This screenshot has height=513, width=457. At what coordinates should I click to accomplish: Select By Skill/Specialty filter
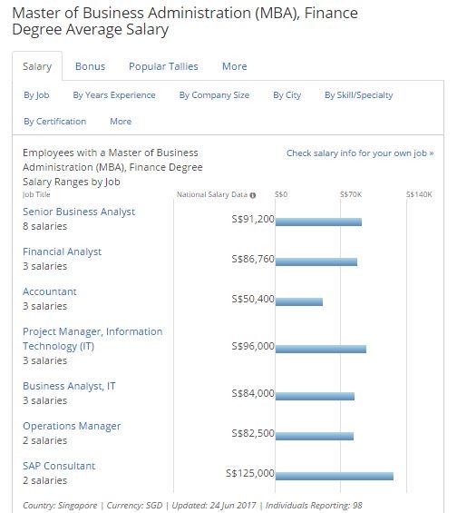click(359, 95)
